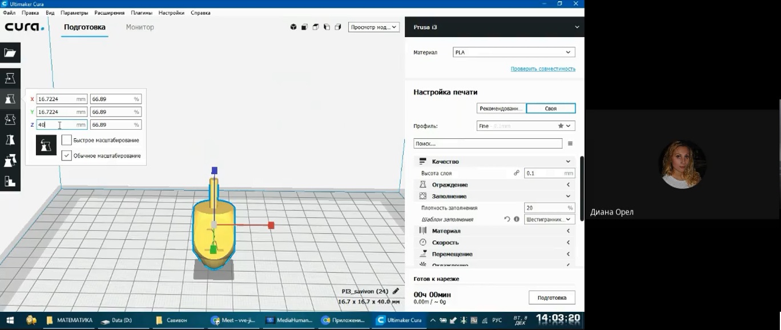
Task: Click the Плотность заполнения value field
Action: 549,208
